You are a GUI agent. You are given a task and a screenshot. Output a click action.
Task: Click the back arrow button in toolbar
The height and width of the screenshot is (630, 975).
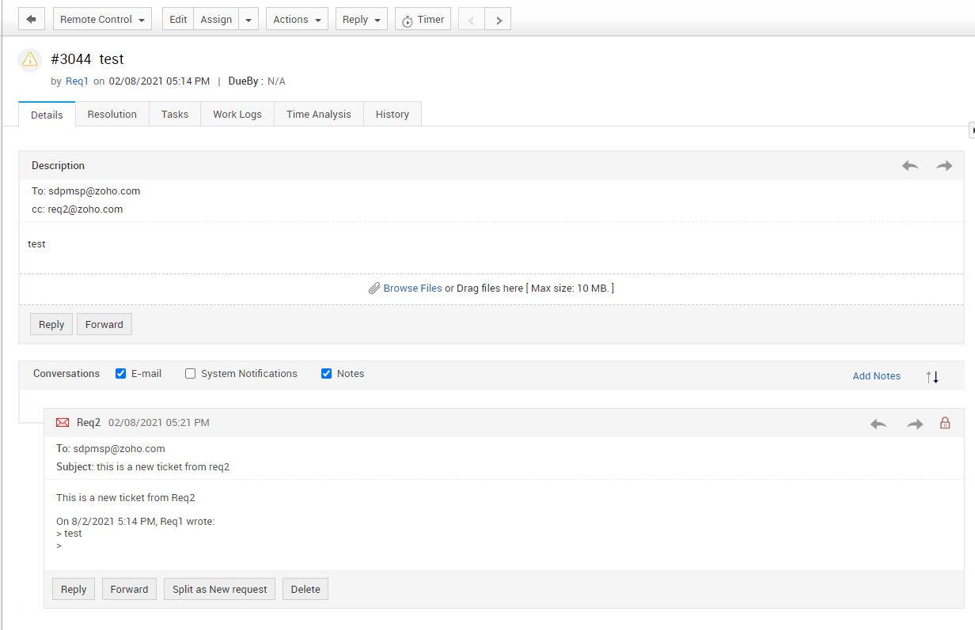click(x=31, y=20)
